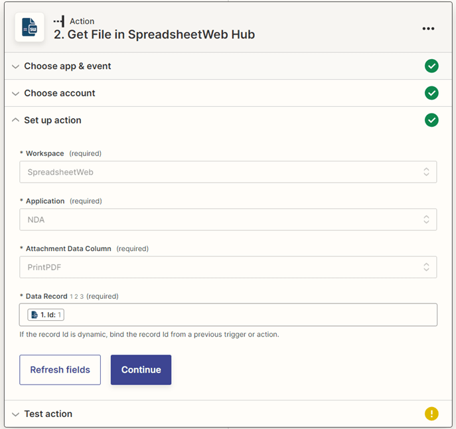
Task: Click the SpreadsheetWeb Hub app icon
Action: (29, 27)
